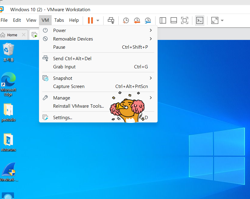Viewport: 250px width, 199px height.
Task: Expand the Power submenu
Action: point(98,30)
